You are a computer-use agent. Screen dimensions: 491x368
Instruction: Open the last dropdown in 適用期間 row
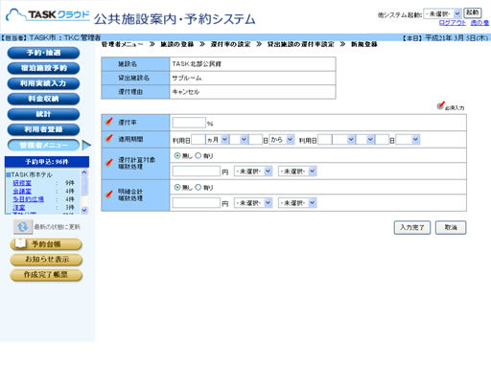point(408,140)
